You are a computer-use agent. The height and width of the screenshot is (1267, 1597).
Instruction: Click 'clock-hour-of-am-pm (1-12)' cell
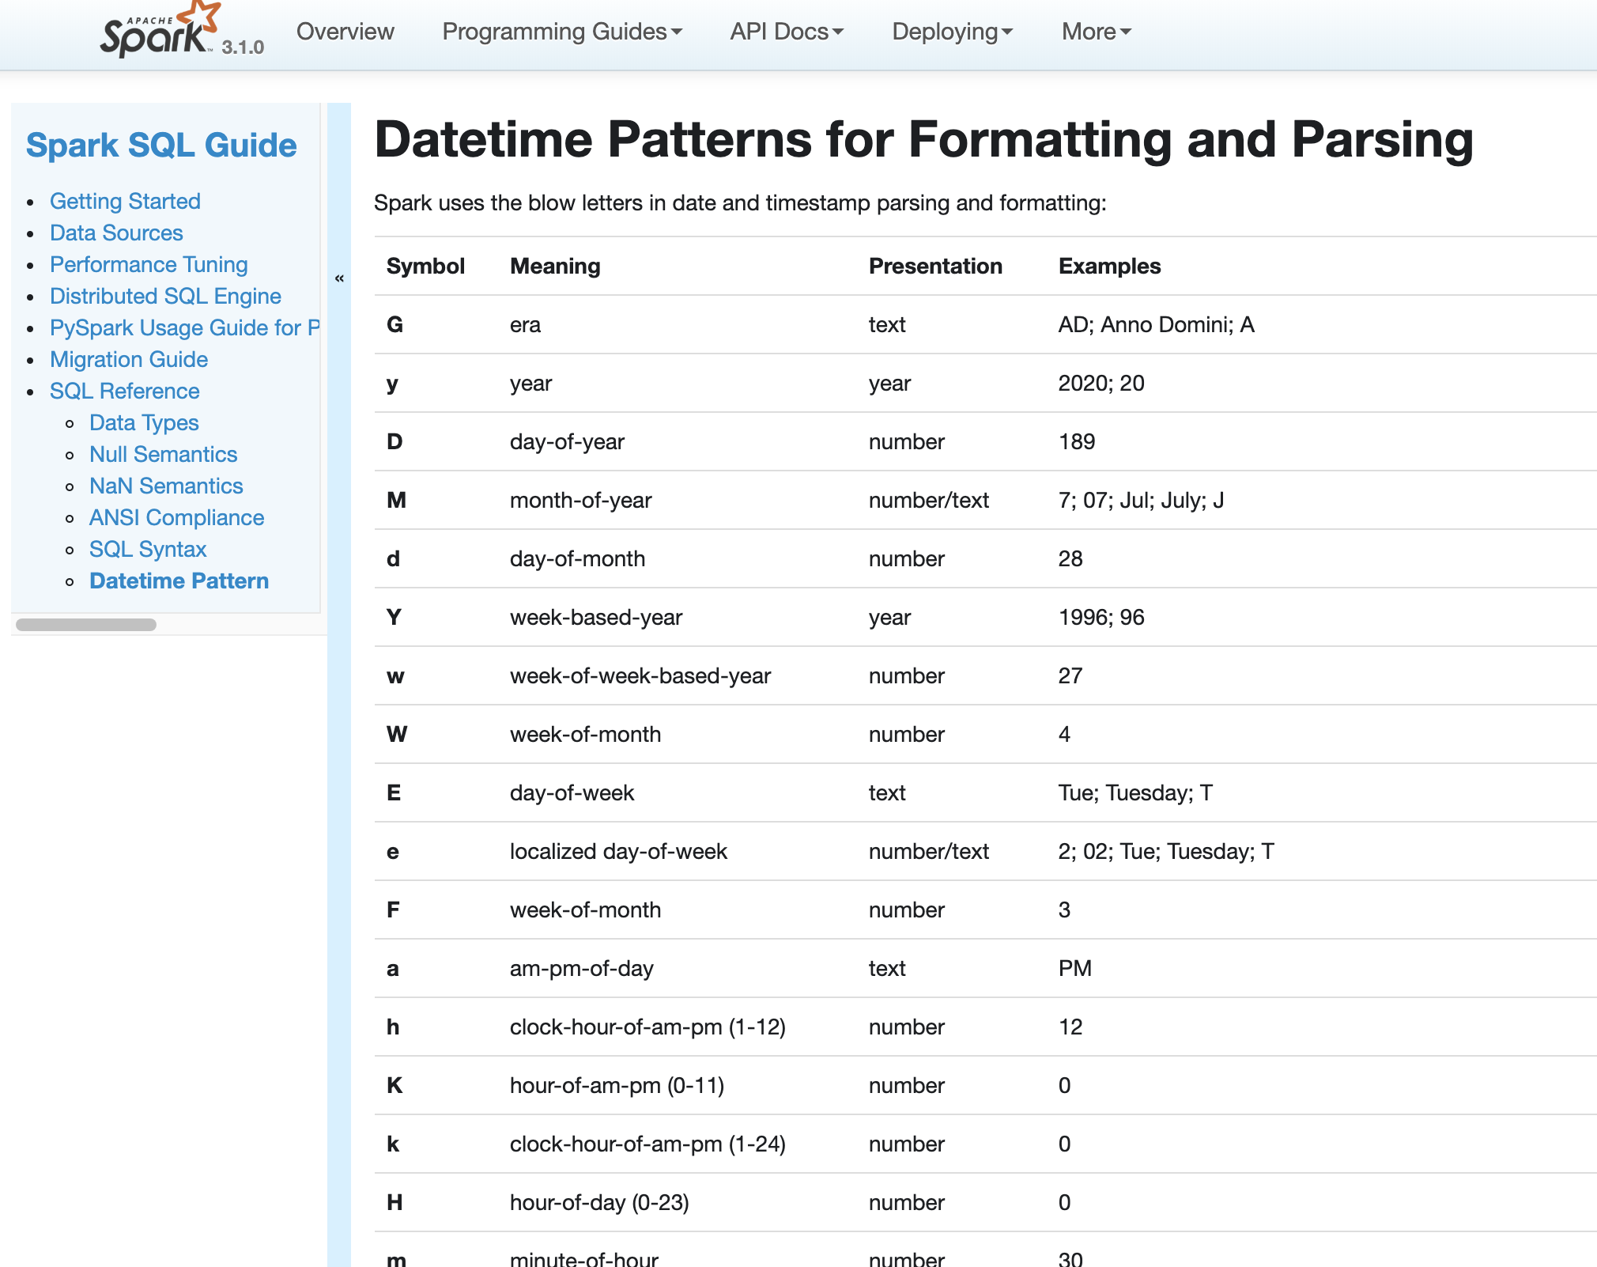tap(647, 1027)
